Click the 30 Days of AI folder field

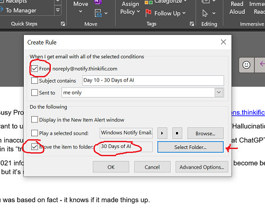click(x=126, y=147)
